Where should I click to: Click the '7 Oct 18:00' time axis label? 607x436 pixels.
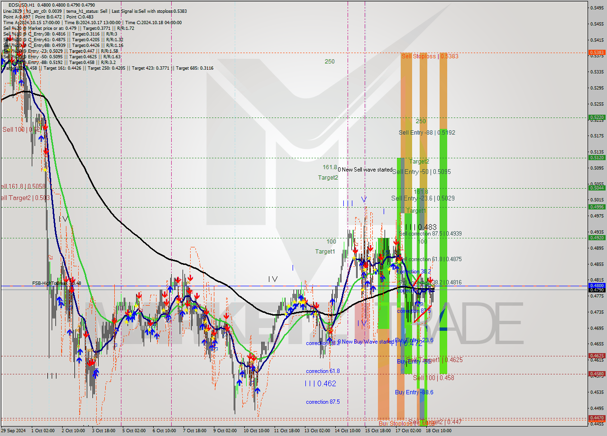(x=194, y=431)
